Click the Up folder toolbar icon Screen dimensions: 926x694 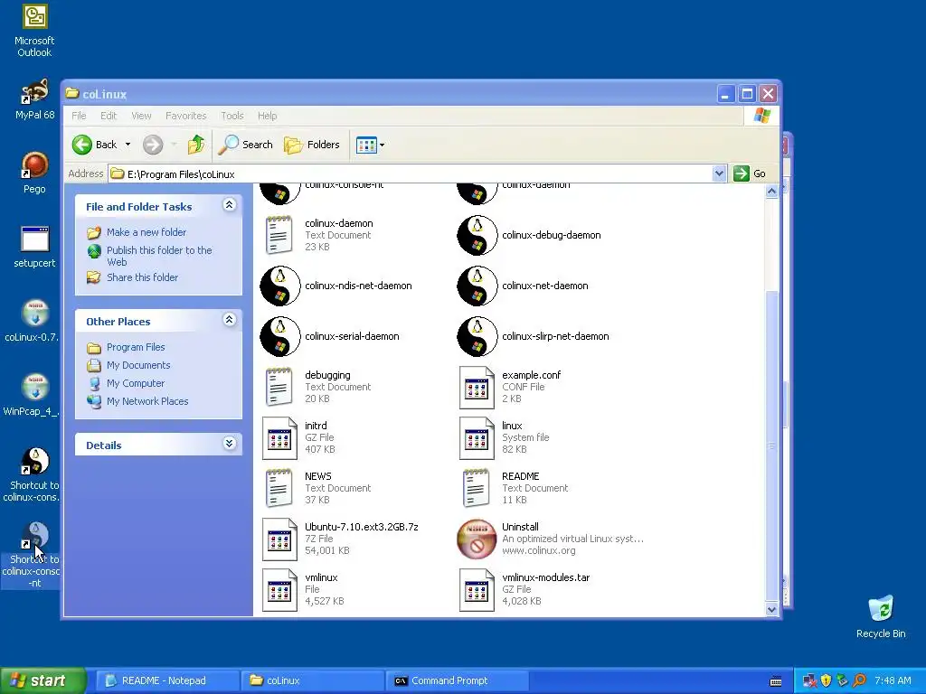[x=196, y=145]
